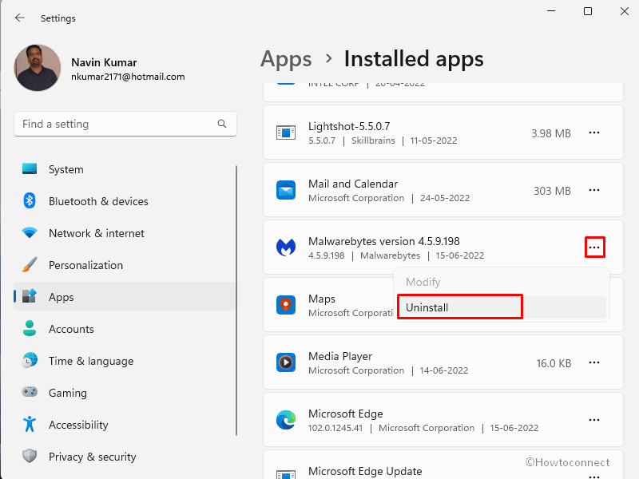Close the Settings window
Screen dimensions: 639x479
625,11
